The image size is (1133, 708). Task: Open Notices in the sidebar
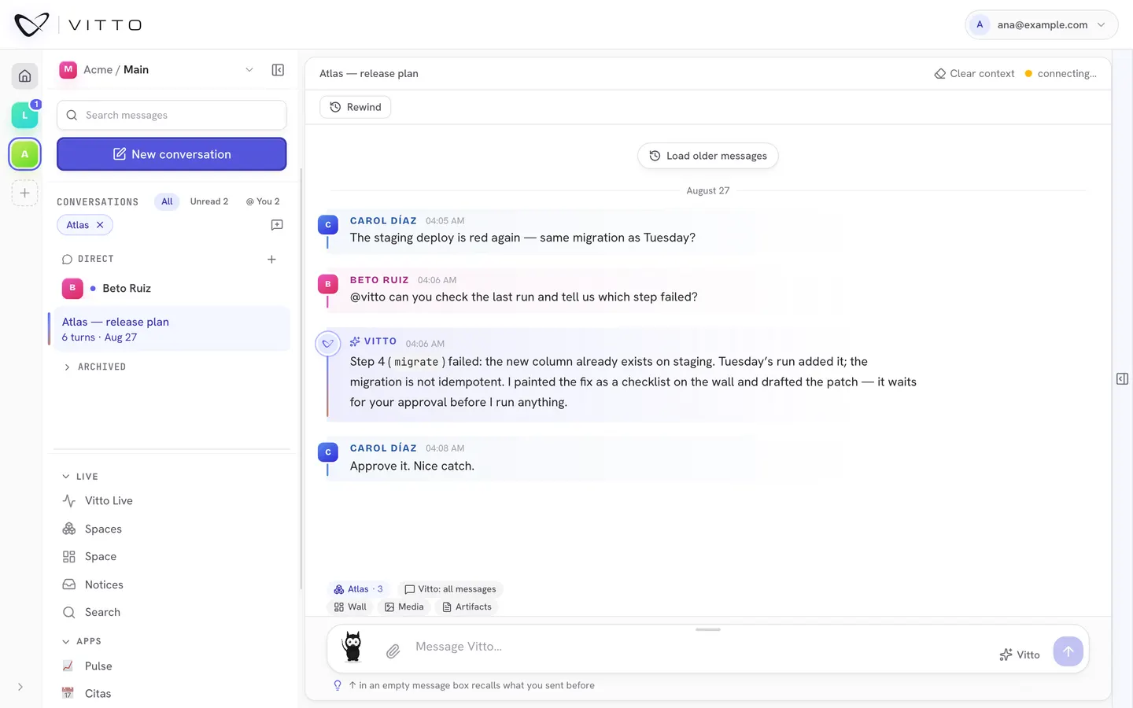172,584
